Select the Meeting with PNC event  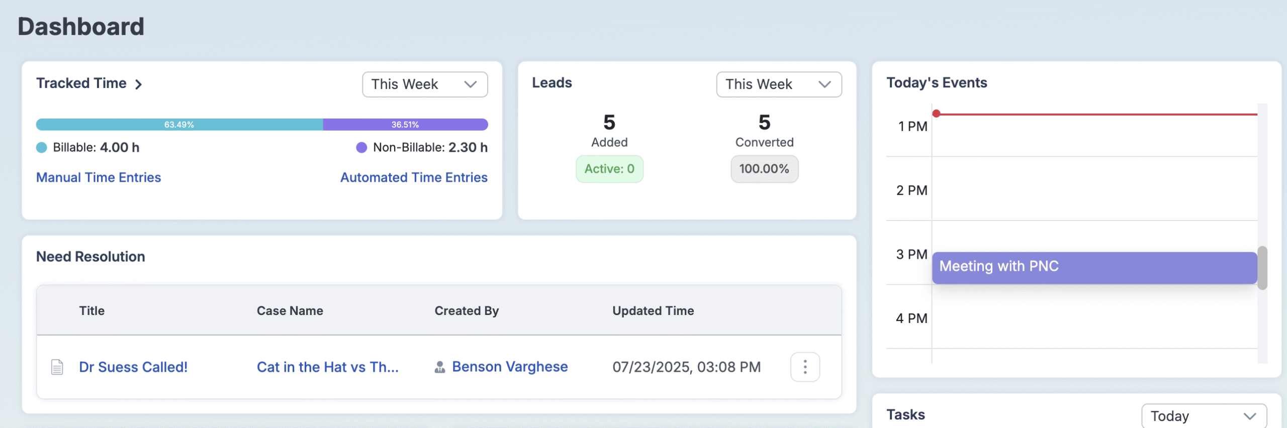pyautogui.click(x=1094, y=267)
